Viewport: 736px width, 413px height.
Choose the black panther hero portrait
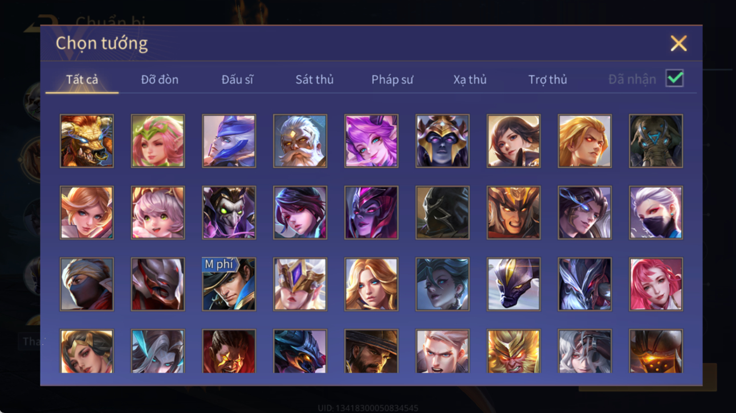coord(513,284)
